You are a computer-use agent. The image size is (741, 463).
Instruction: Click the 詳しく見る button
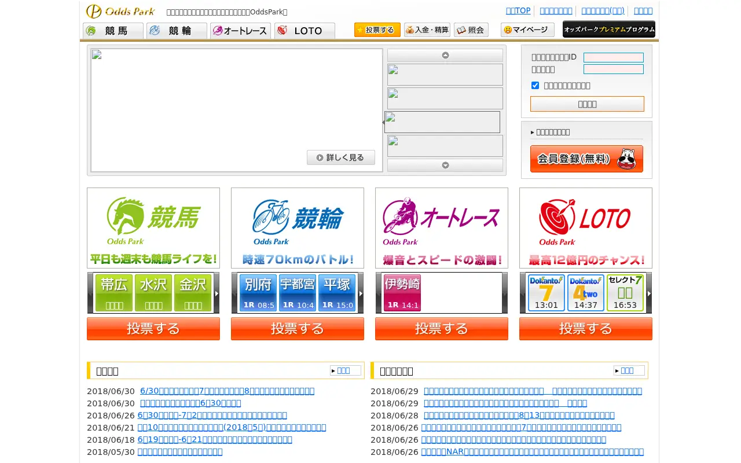[x=341, y=157]
